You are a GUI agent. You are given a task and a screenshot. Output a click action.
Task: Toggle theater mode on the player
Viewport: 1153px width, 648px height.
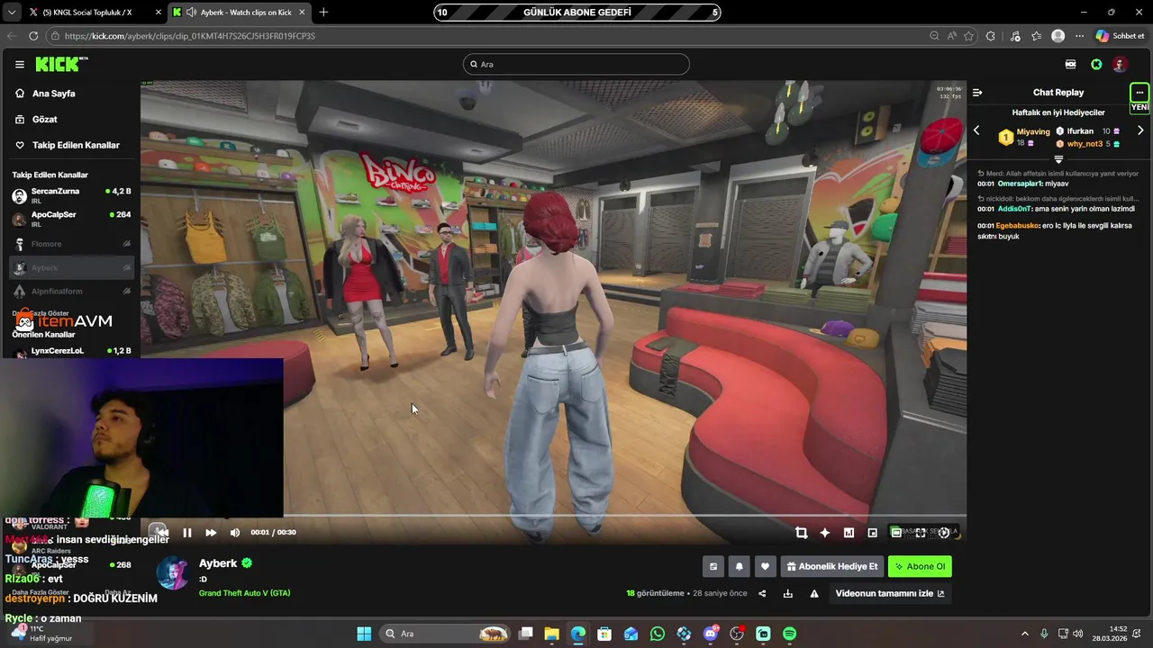tap(896, 533)
